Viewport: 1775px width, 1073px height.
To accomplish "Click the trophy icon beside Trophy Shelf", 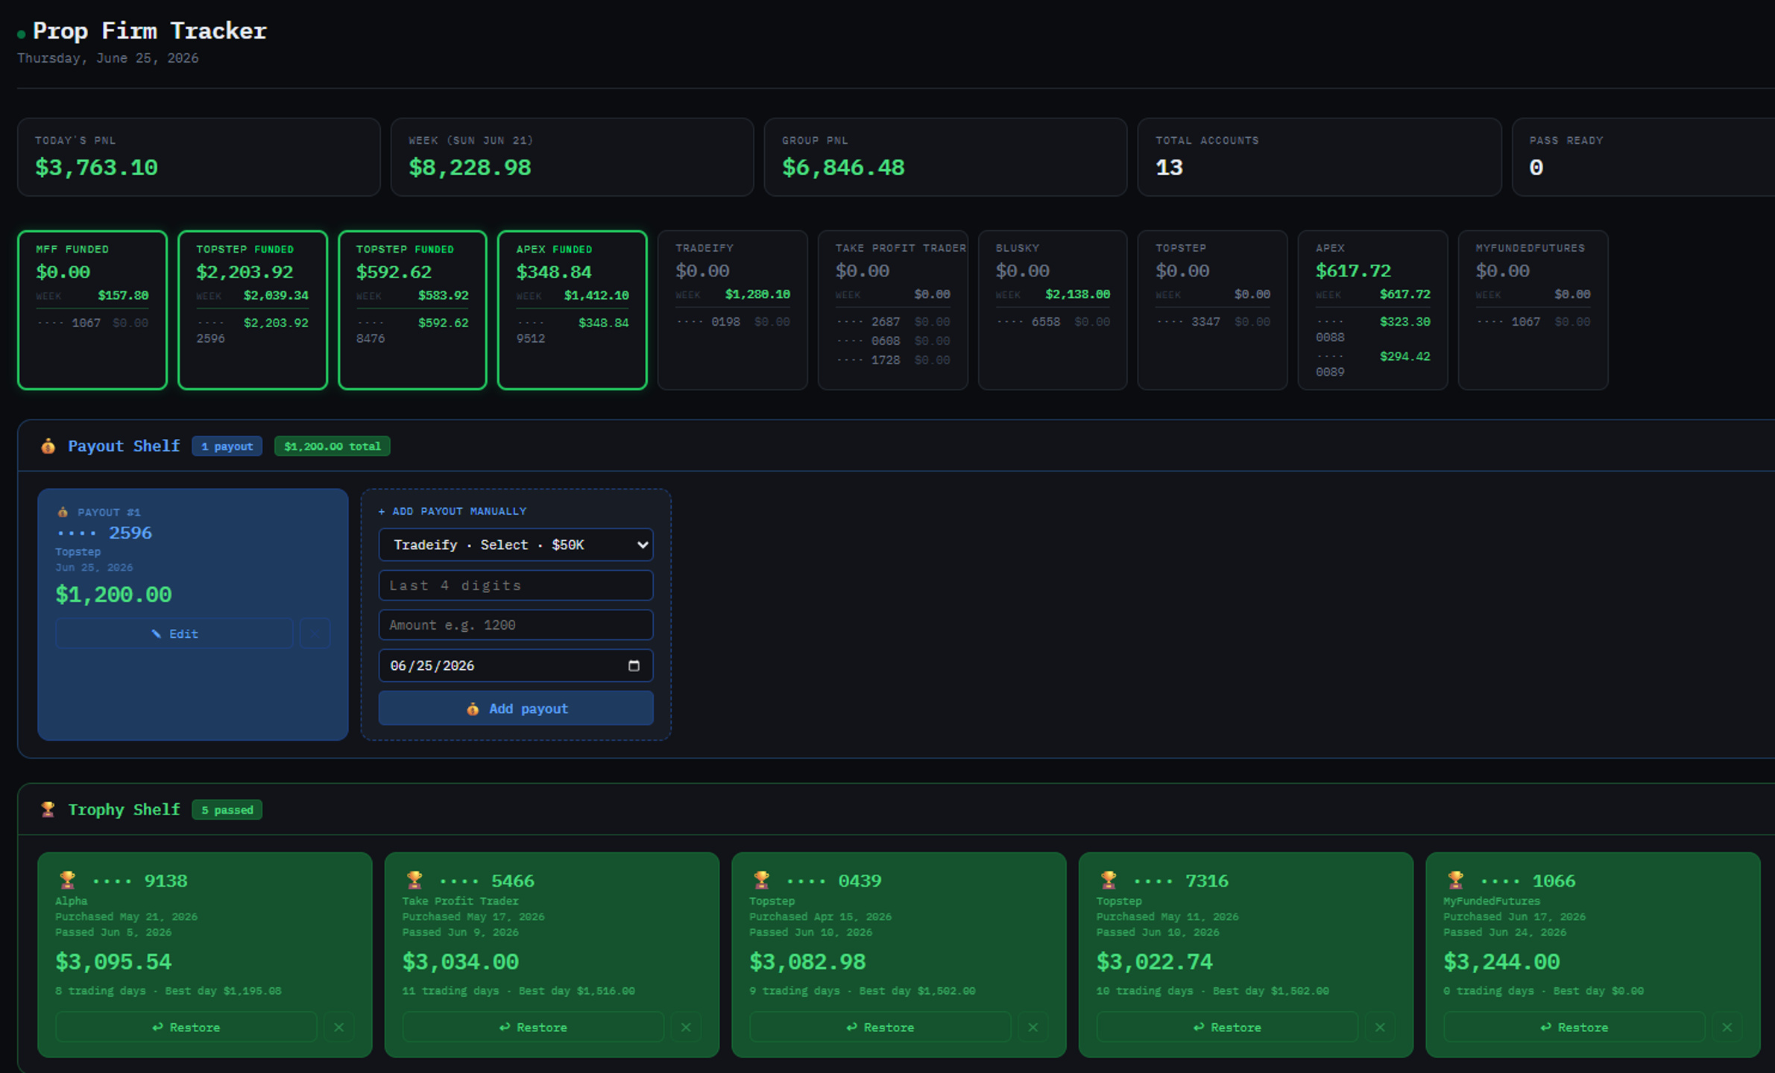I will (48, 809).
